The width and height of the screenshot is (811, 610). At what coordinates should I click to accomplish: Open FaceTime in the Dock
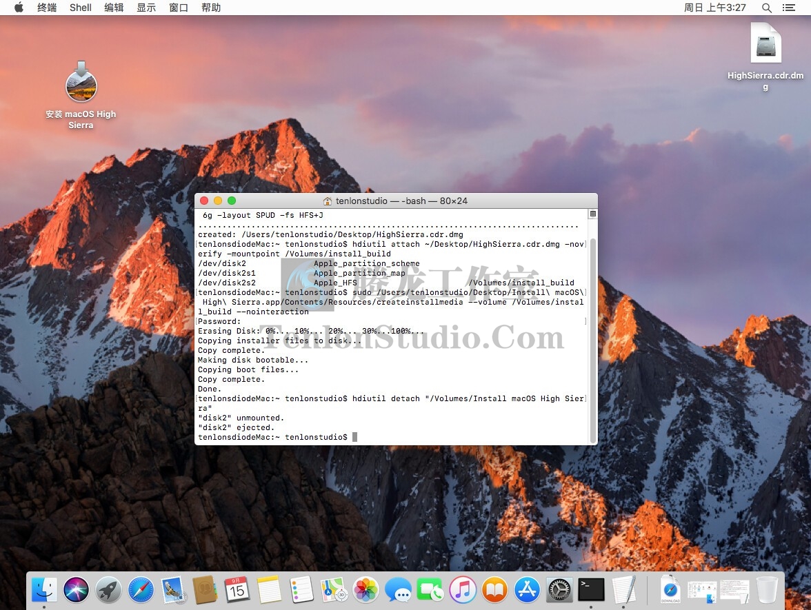tap(430, 590)
